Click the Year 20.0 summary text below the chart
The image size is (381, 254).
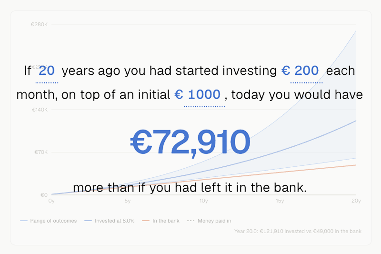pyautogui.click(x=298, y=231)
